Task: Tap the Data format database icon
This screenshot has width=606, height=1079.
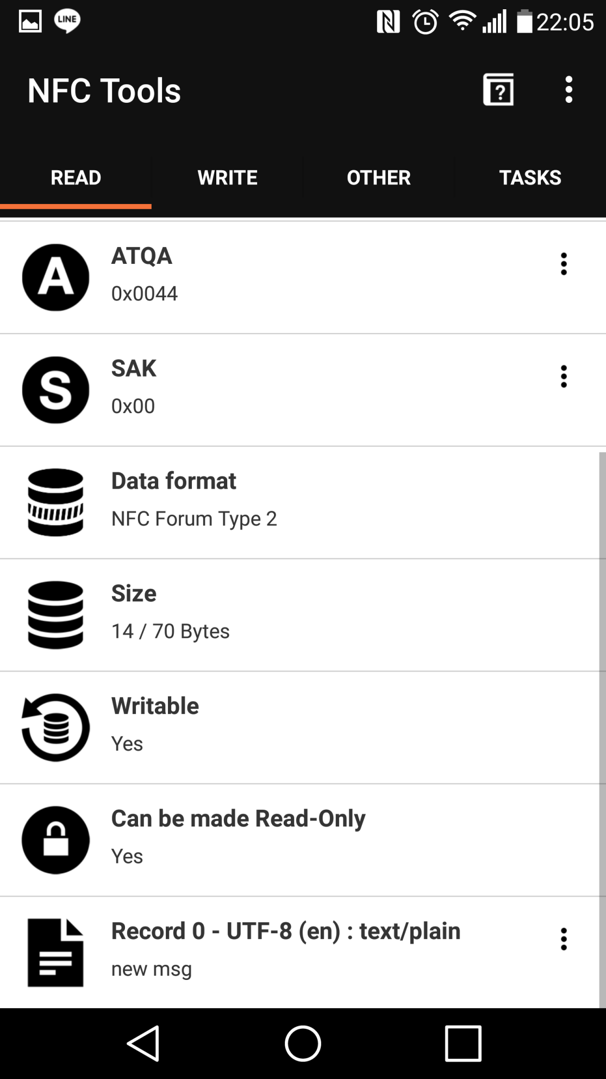Action: click(55, 502)
